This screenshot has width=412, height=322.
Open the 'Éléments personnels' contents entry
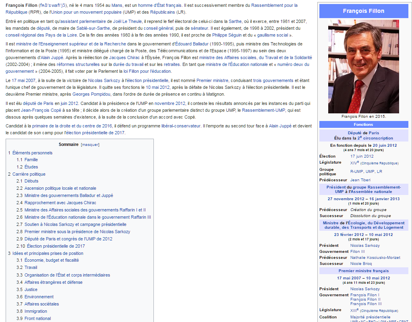[32, 153]
